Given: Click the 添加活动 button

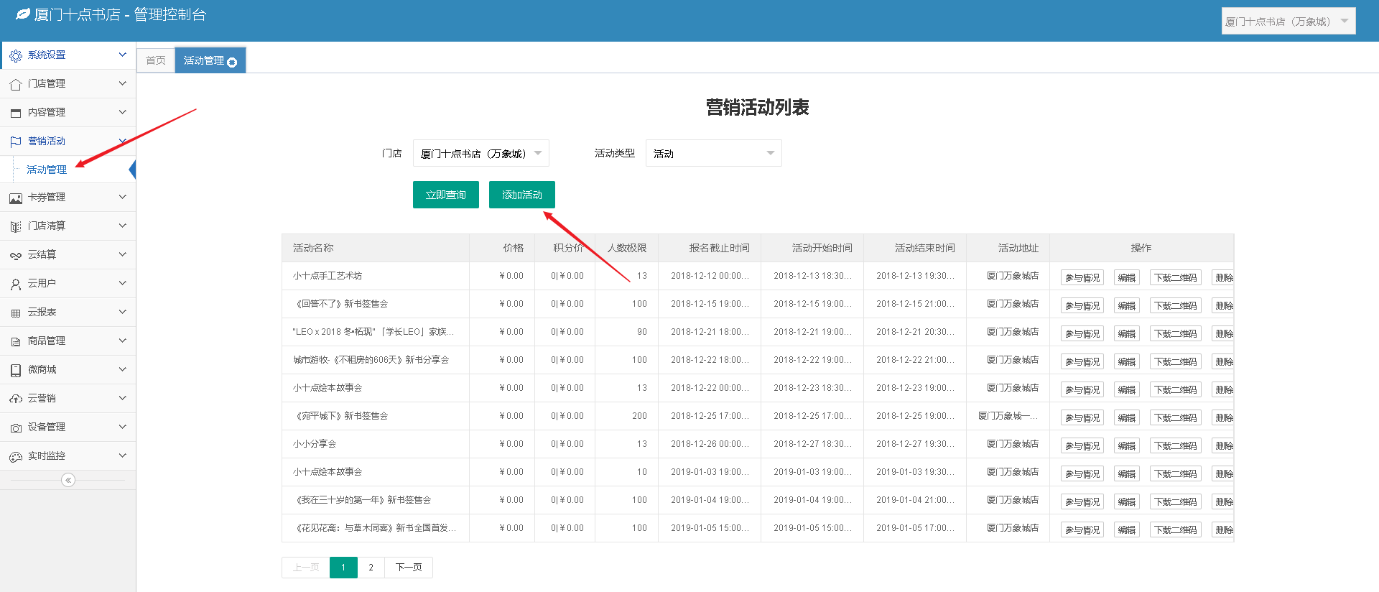Looking at the screenshot, I should (521, 195).
